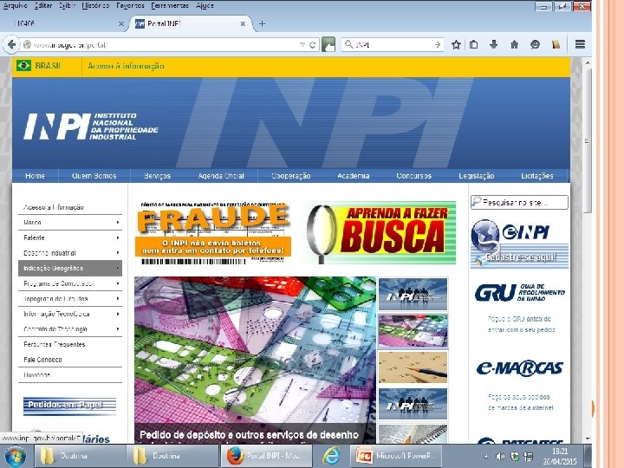Expand Programa de Computador submenu arrow
Viewport: 624px width, 468px height.
pyautogui.click(x=118, y=283)
